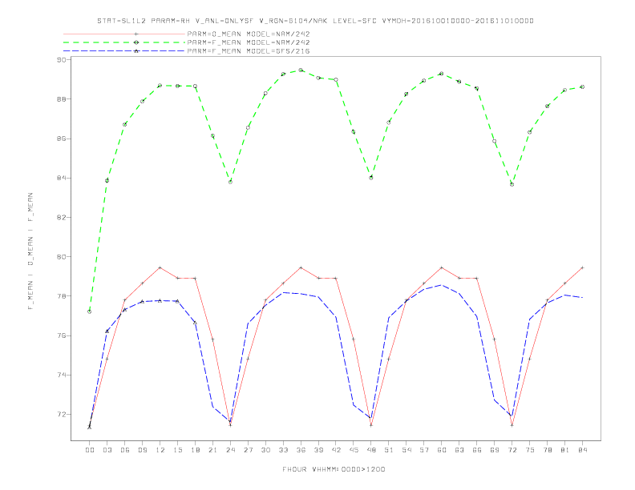The image size is (635, 490).
Task: Click the vertical y-axis title F_MEAN | O_MEAN | F_MEAN
Action: (30, 251)
